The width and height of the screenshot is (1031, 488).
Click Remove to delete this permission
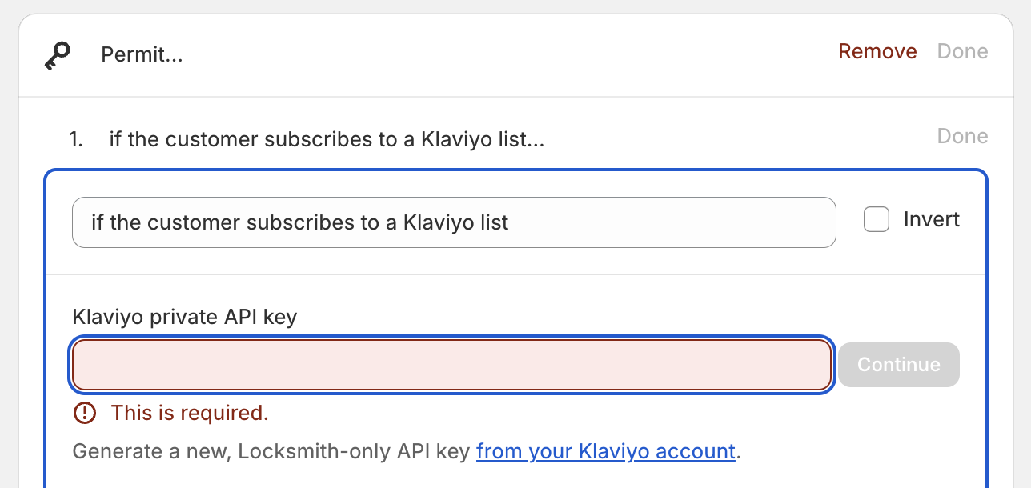(877, 51)
